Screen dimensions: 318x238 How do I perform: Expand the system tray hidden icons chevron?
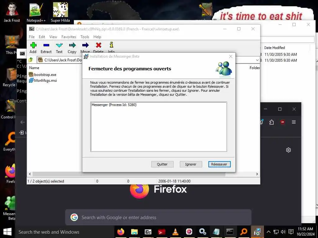coord(268,232)
